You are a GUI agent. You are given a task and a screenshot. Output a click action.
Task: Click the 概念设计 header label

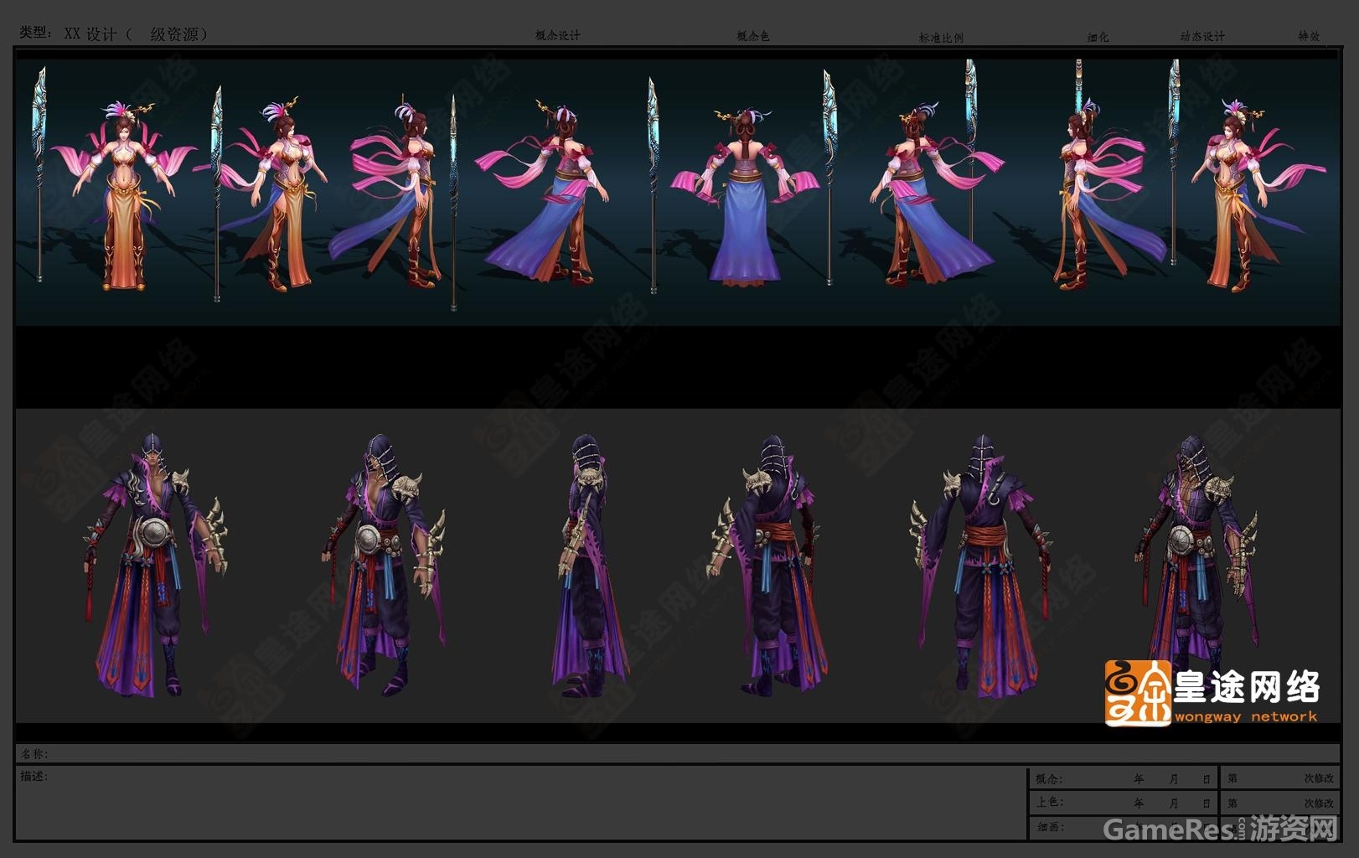558,35
